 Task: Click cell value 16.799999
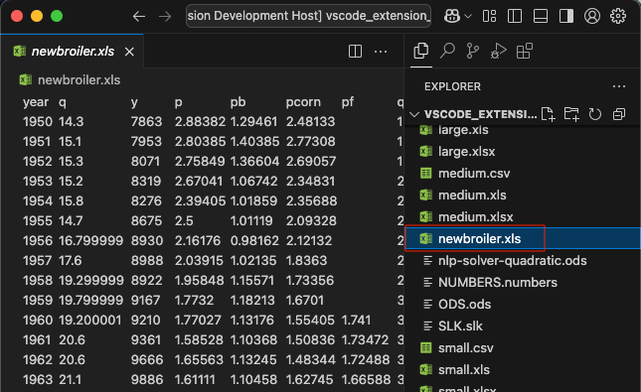pos(90,241)
